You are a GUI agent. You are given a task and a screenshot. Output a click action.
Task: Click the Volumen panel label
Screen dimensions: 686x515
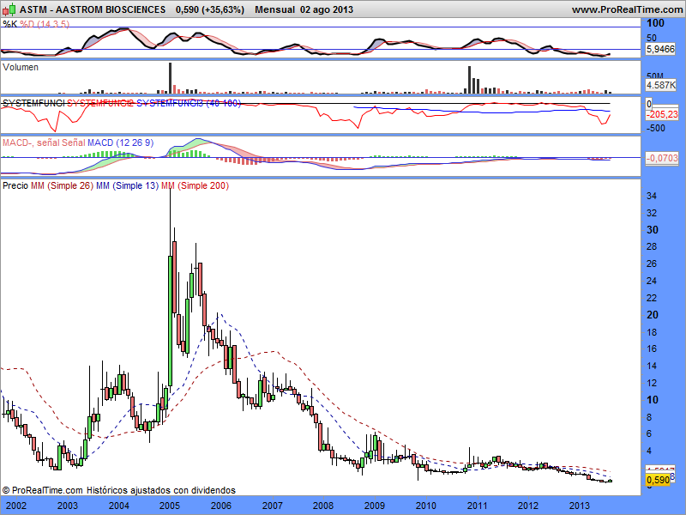(x=21, y=68)
